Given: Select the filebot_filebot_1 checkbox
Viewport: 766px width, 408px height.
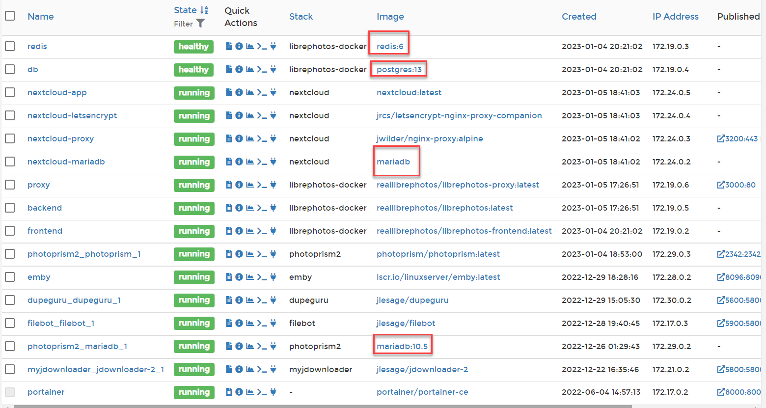Looking at the screenshot, I should coord(10,323).
